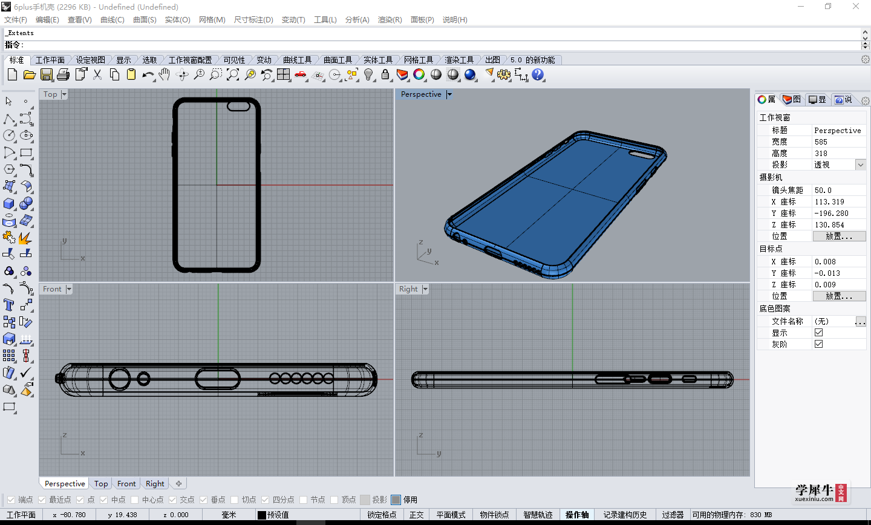Image resolution: width=871 pixels, height=525 pixels.
Task: Switch to the 实体工具 toolbar tab
Action: (x=378, y=60)
